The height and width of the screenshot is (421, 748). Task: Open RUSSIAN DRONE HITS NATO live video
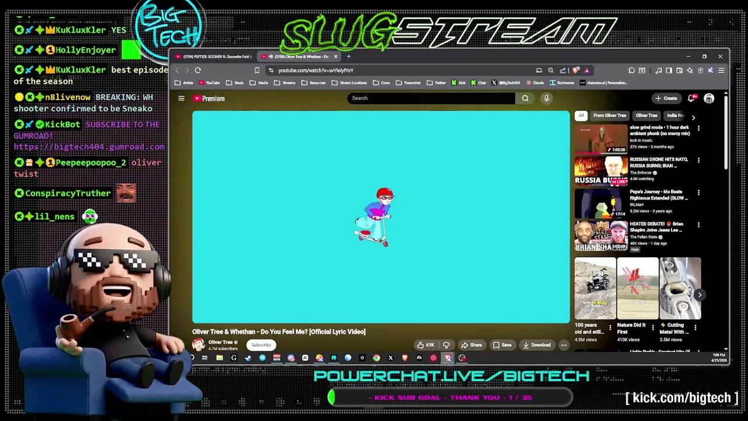click(x=601, y=171)
